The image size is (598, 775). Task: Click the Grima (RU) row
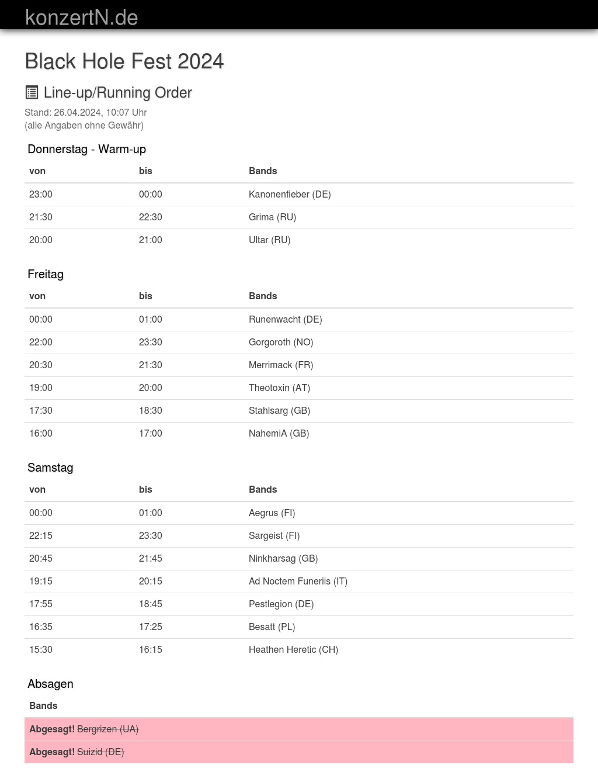pos(272,217)
